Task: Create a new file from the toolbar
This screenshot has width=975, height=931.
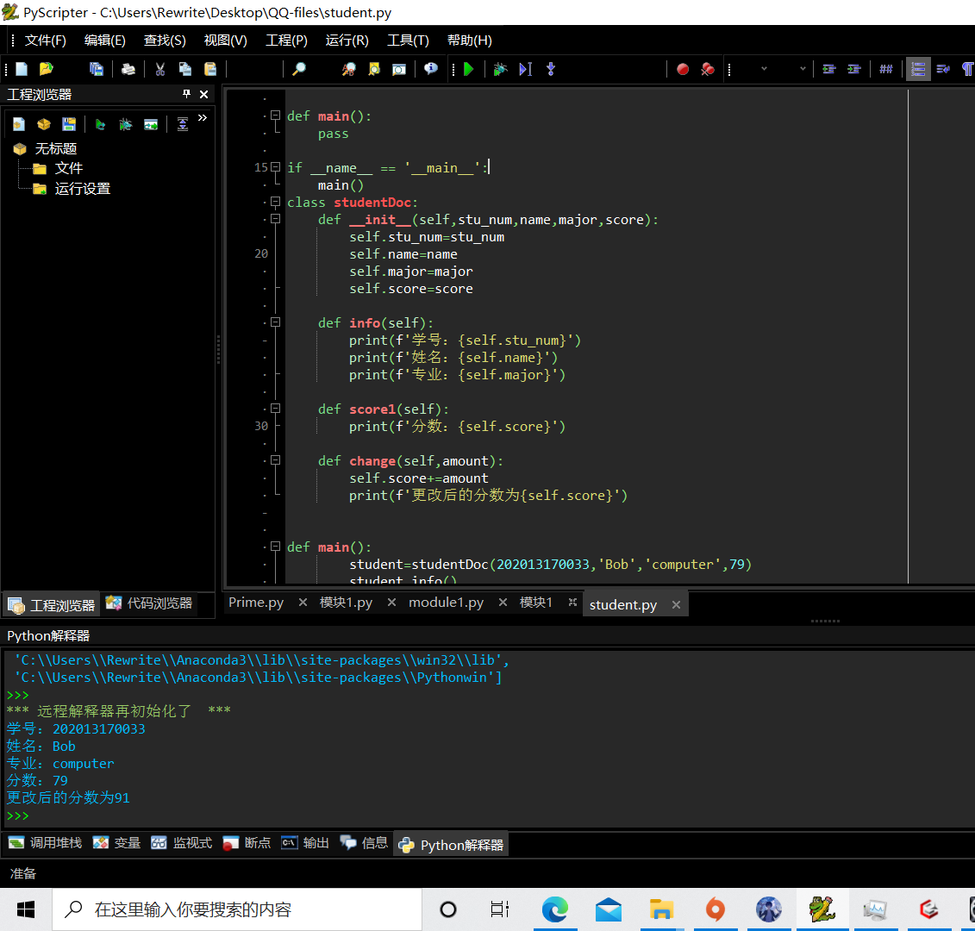Action: tap(22, 69)
